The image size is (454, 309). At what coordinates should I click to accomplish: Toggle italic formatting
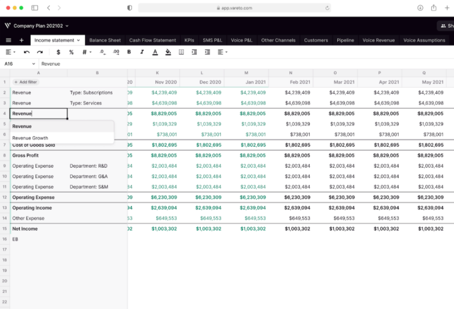[142, 52]
